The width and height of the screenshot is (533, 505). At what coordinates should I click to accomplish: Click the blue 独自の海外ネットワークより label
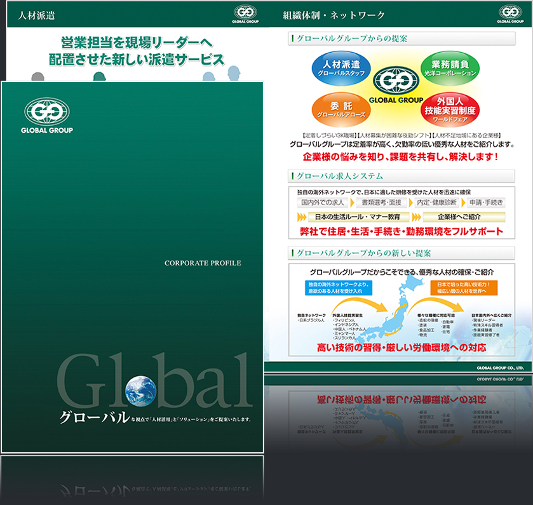tap(339, 288)
